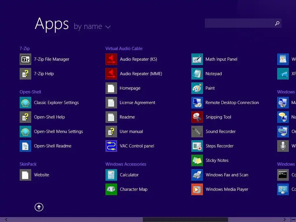This screenshot has width=296, height=222.
Task: Open the 'by name' sort dropdown
Action: tap(92, 26)
